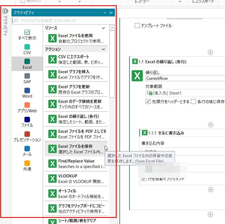Select グラフをクリップボードにコピー activity icon

point(52,208)
